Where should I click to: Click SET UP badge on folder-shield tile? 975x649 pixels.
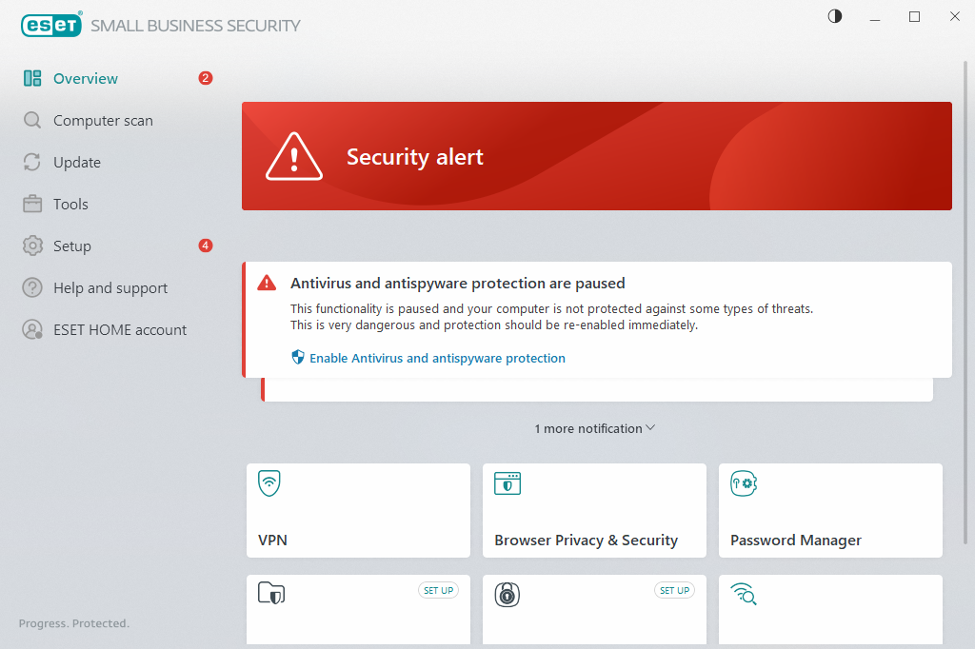click(x=438, y=591)
